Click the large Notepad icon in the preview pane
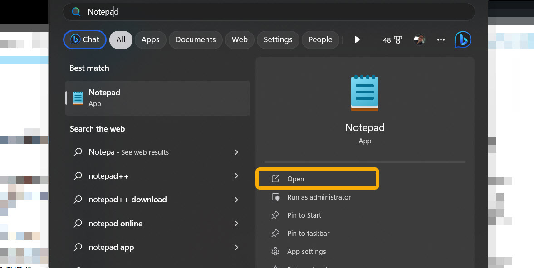This screenshot has width=534, height=268. click(x=365, y=93)
